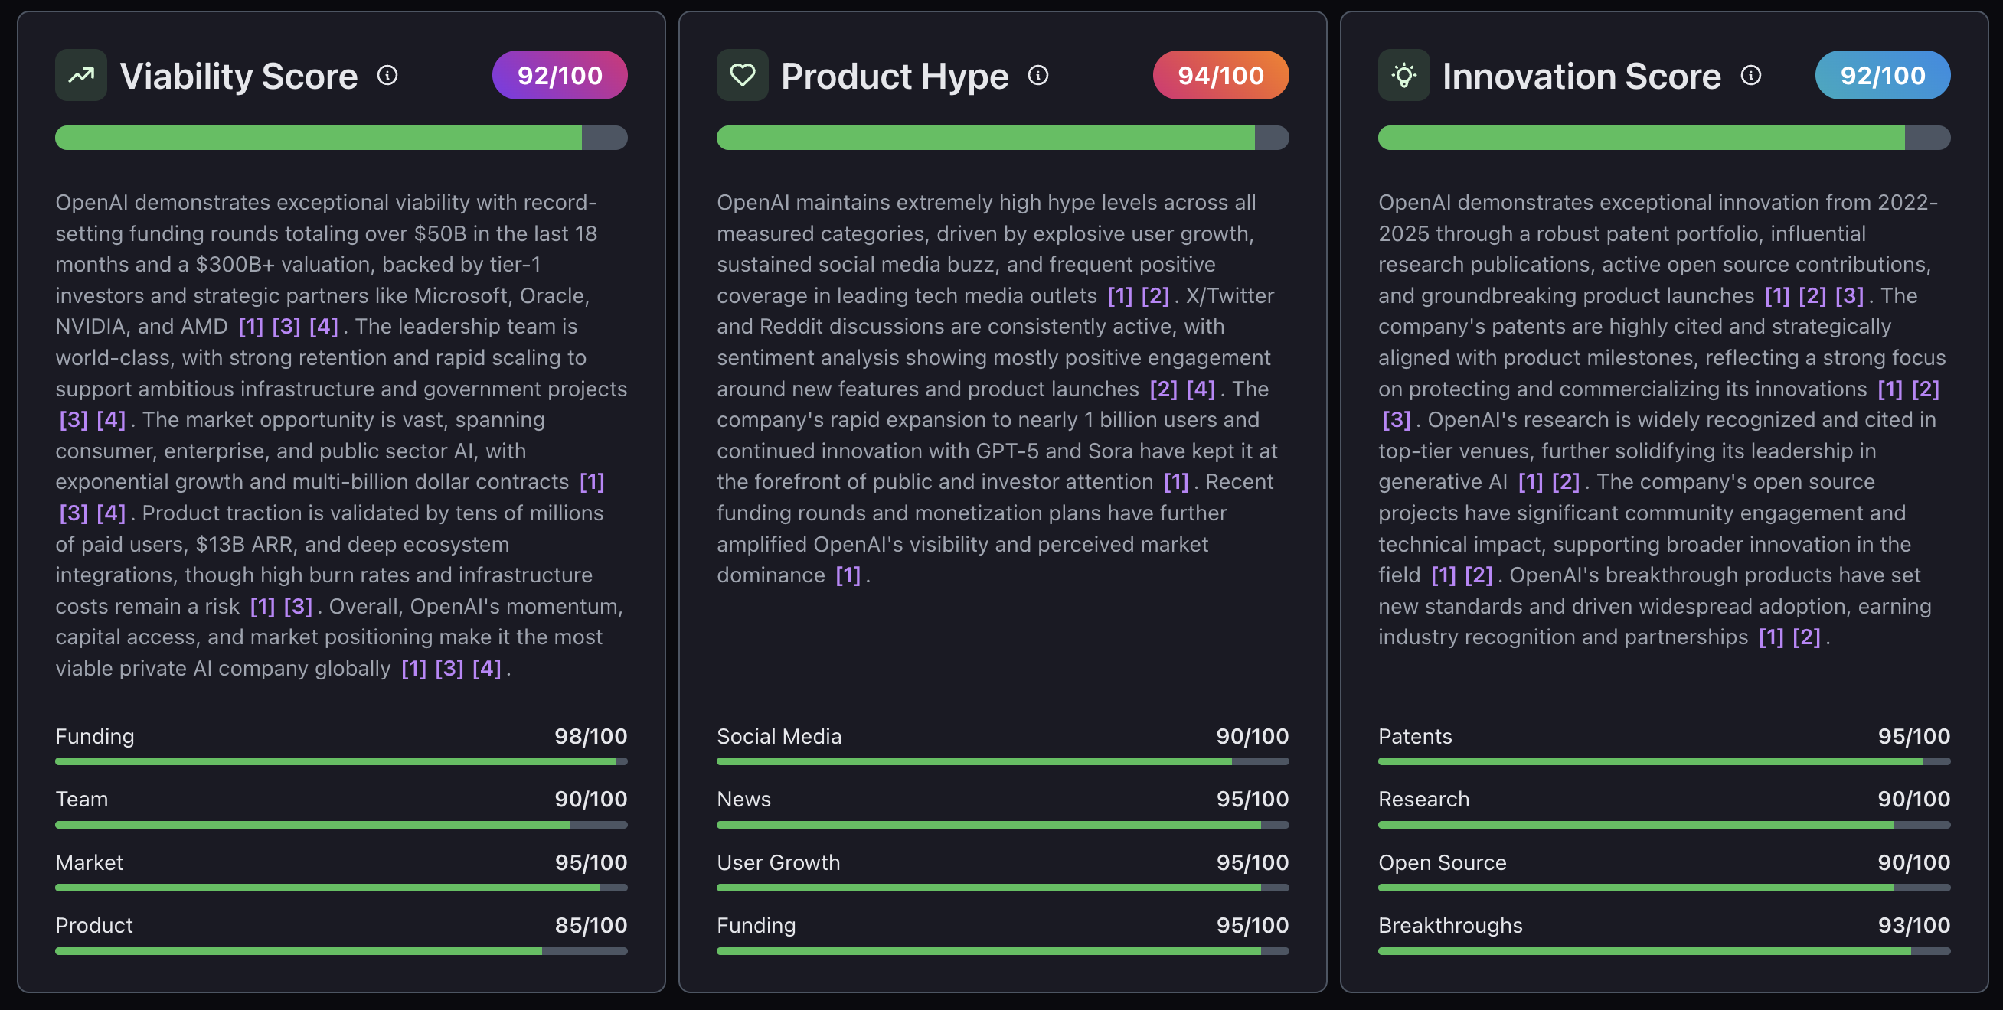The image size is (2003, 1010).
Task: Select the Patents metric under Innovation Score
Action: point(1414,737)
